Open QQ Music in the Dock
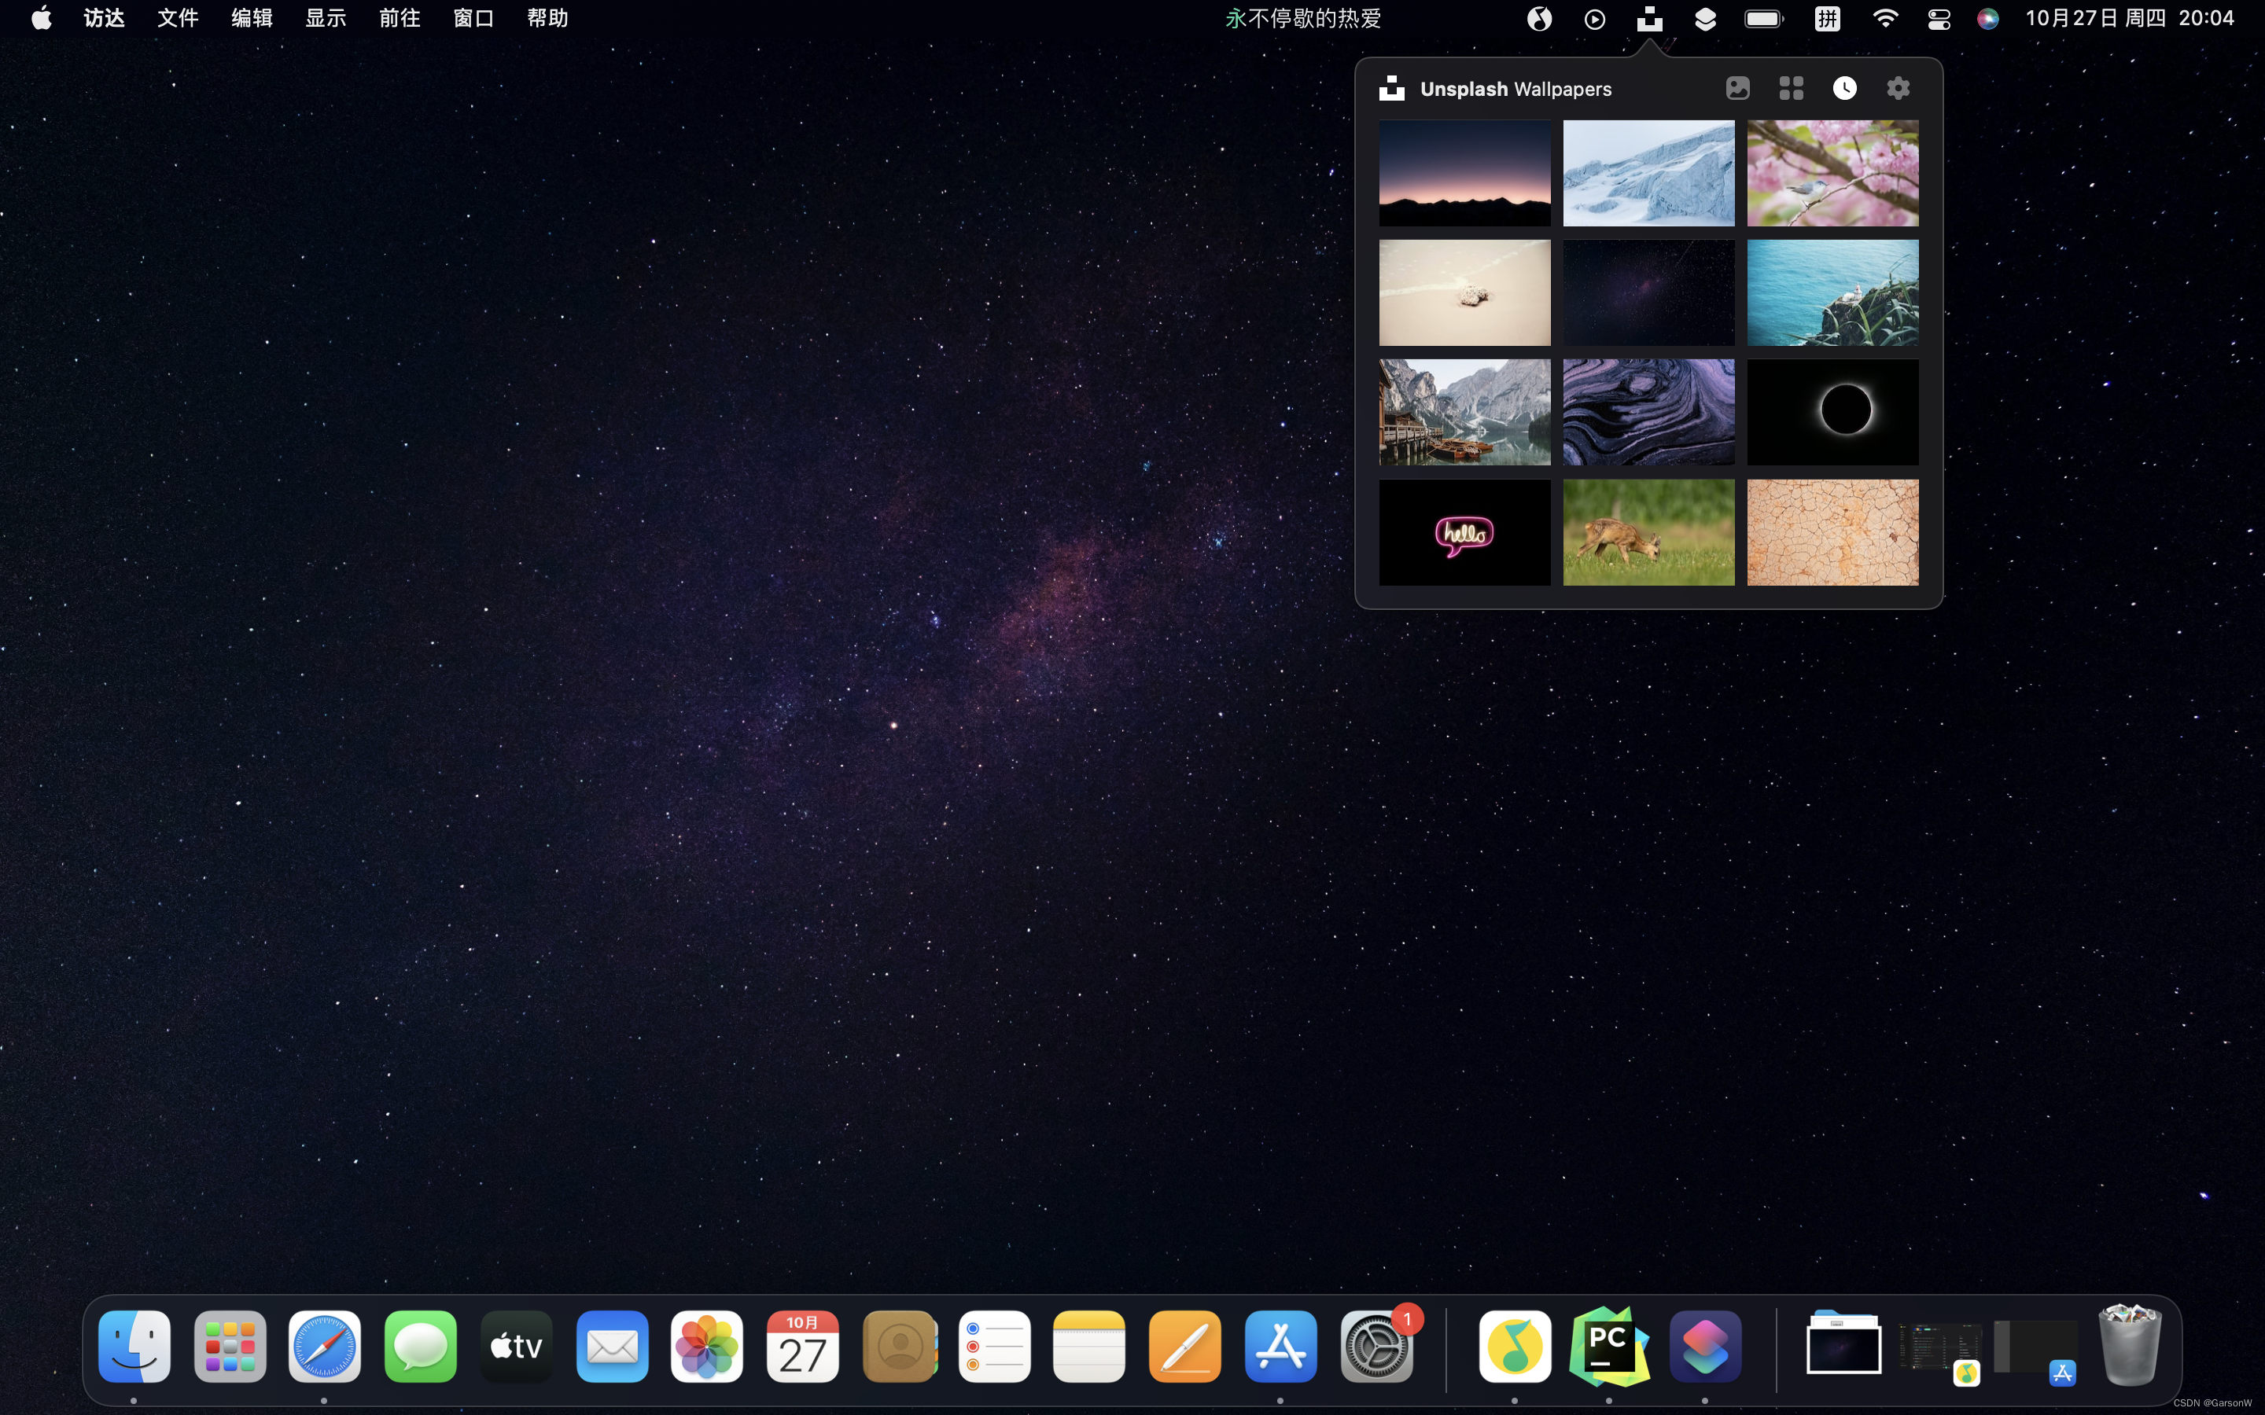 coord(1515,1346)
